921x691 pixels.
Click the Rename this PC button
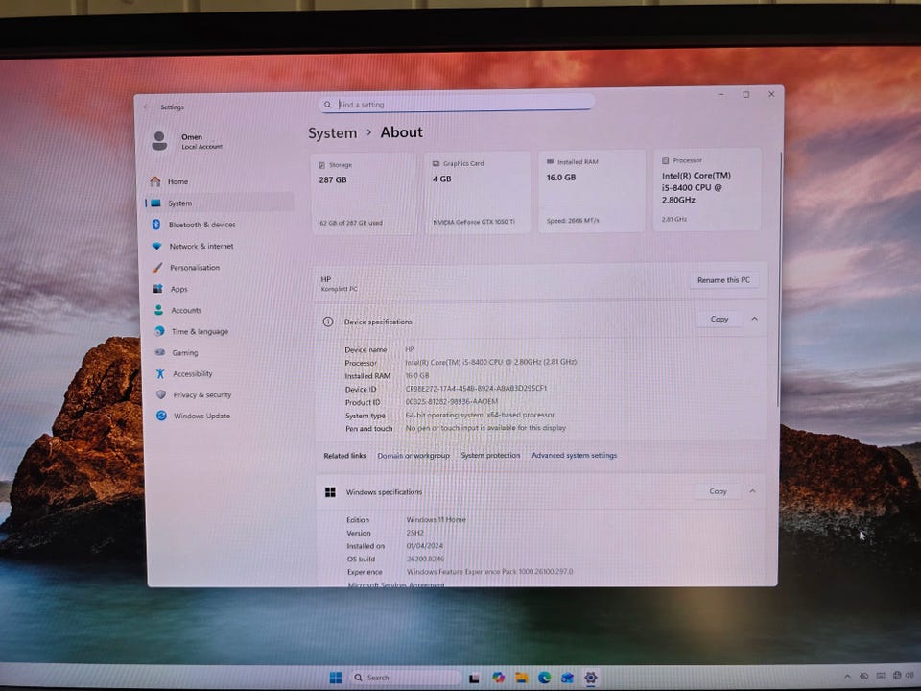723,280
